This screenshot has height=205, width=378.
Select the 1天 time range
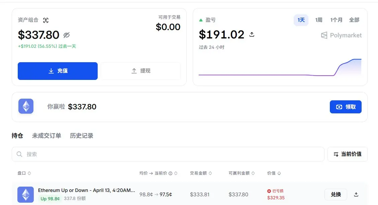tap(301, 20)
